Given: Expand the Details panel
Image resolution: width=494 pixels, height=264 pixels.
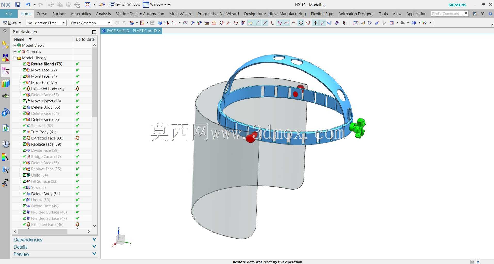Looking at the screenshot, I should [55, 247].
